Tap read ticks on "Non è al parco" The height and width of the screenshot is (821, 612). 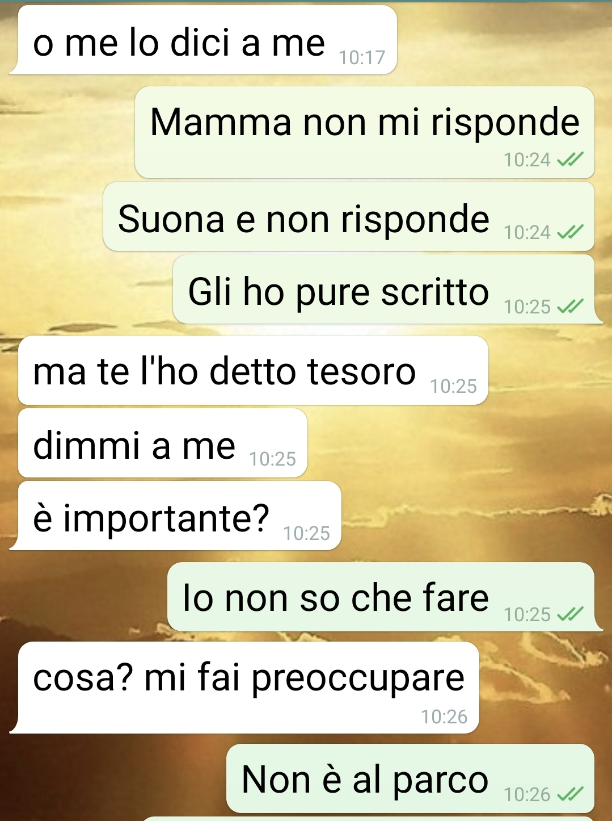(x=570, y=794)
